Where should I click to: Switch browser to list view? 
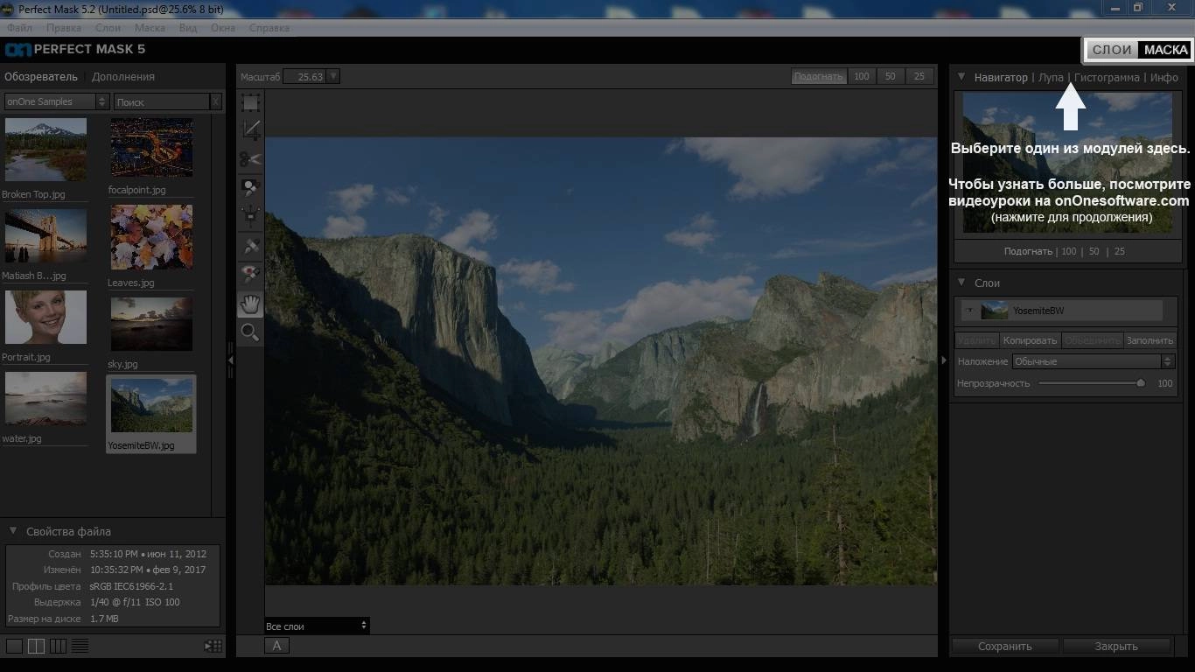[80, 647]
